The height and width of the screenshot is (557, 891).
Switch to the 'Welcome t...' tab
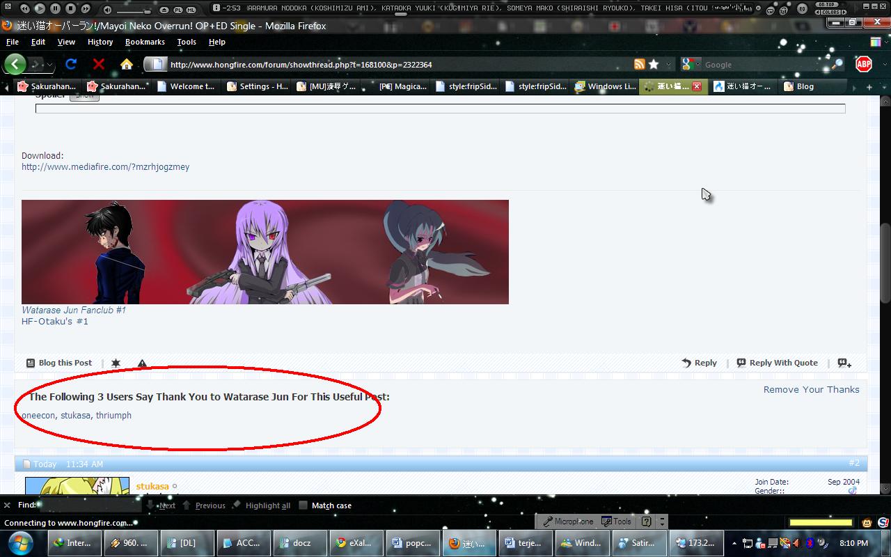pos(185,86)
